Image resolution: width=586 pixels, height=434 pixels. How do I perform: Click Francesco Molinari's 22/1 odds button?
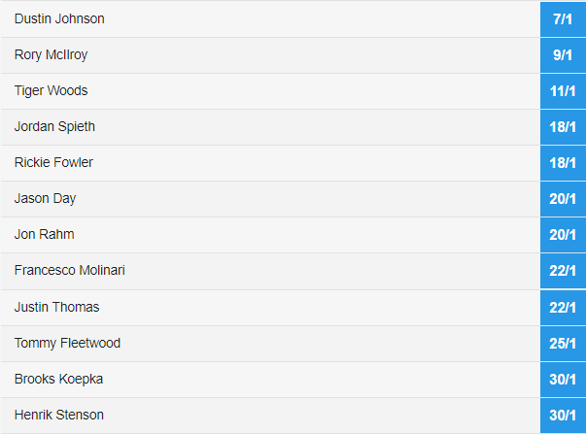563,271
